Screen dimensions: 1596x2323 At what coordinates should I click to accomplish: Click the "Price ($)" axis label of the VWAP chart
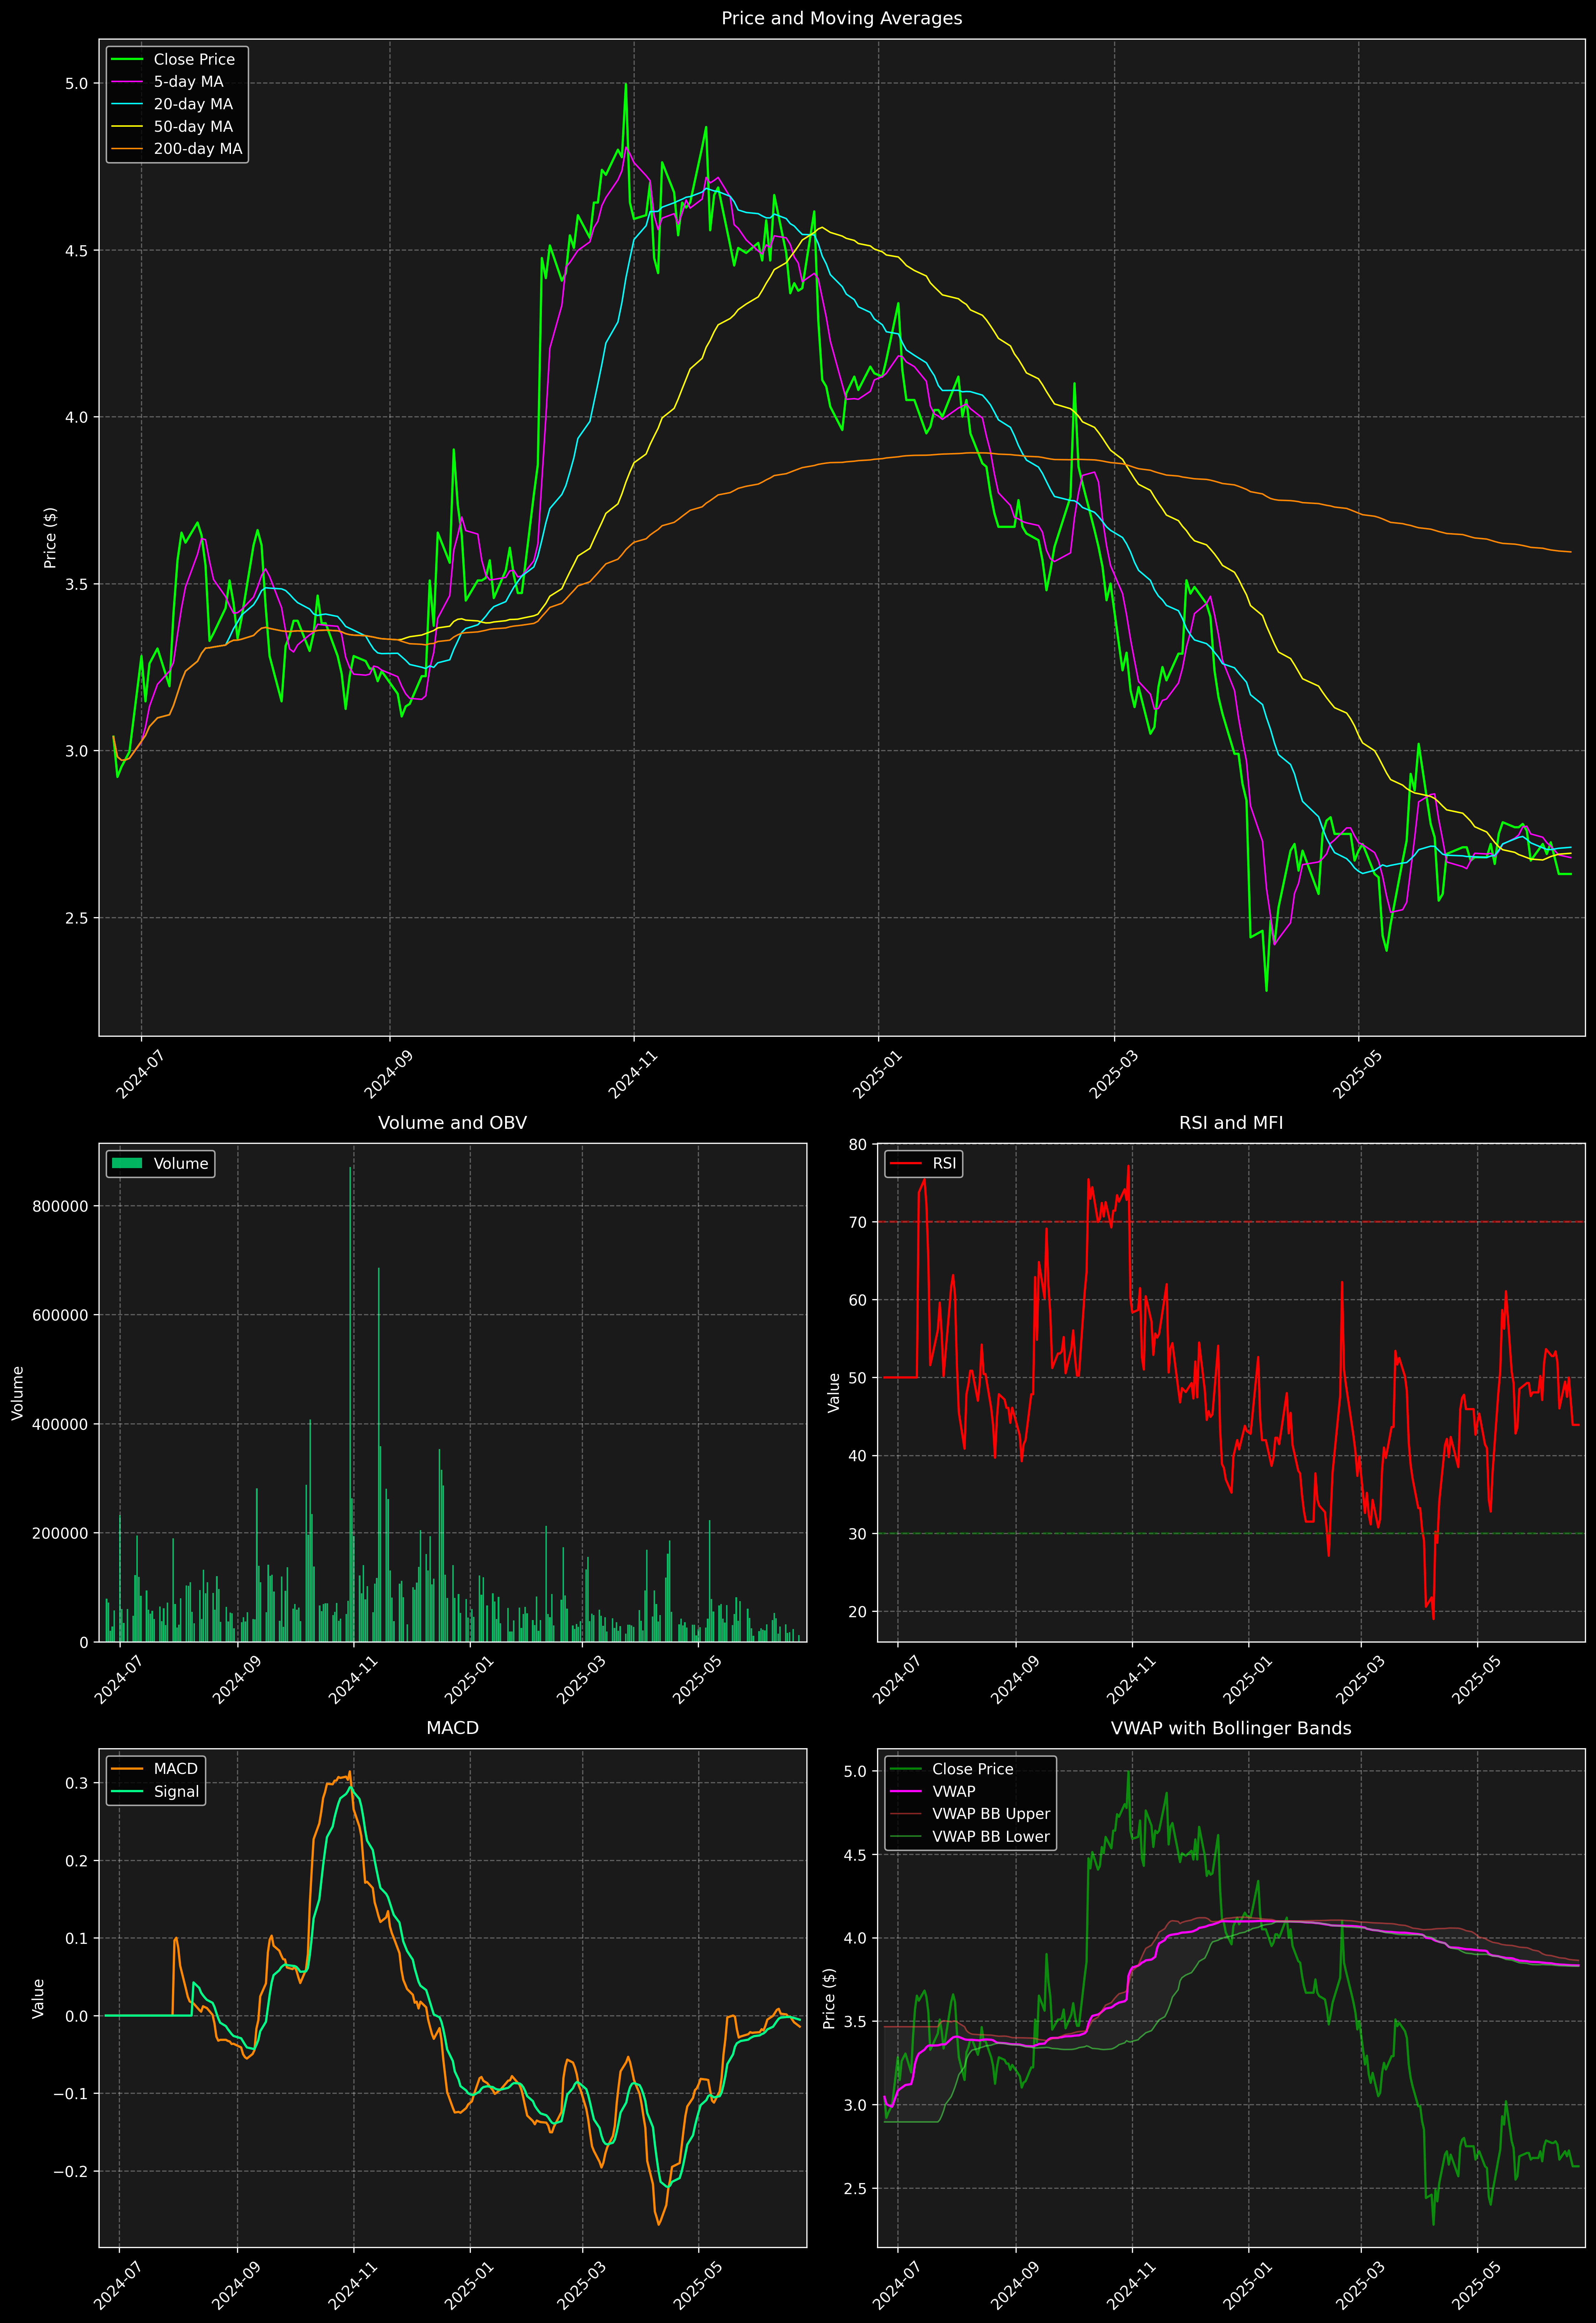pos(829,1998)
